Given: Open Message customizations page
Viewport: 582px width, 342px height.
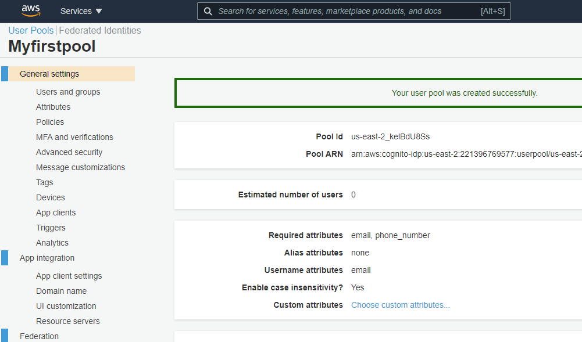Looking at the screenshot, I should 80,167.
